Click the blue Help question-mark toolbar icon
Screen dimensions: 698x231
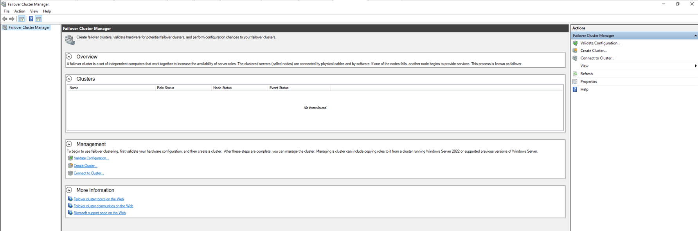(x=31, y=19)
